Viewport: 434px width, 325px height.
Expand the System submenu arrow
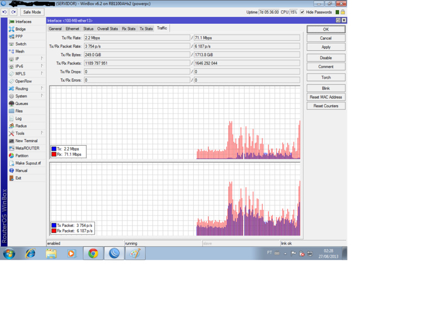pyautogui.click(x=42, y=96)
